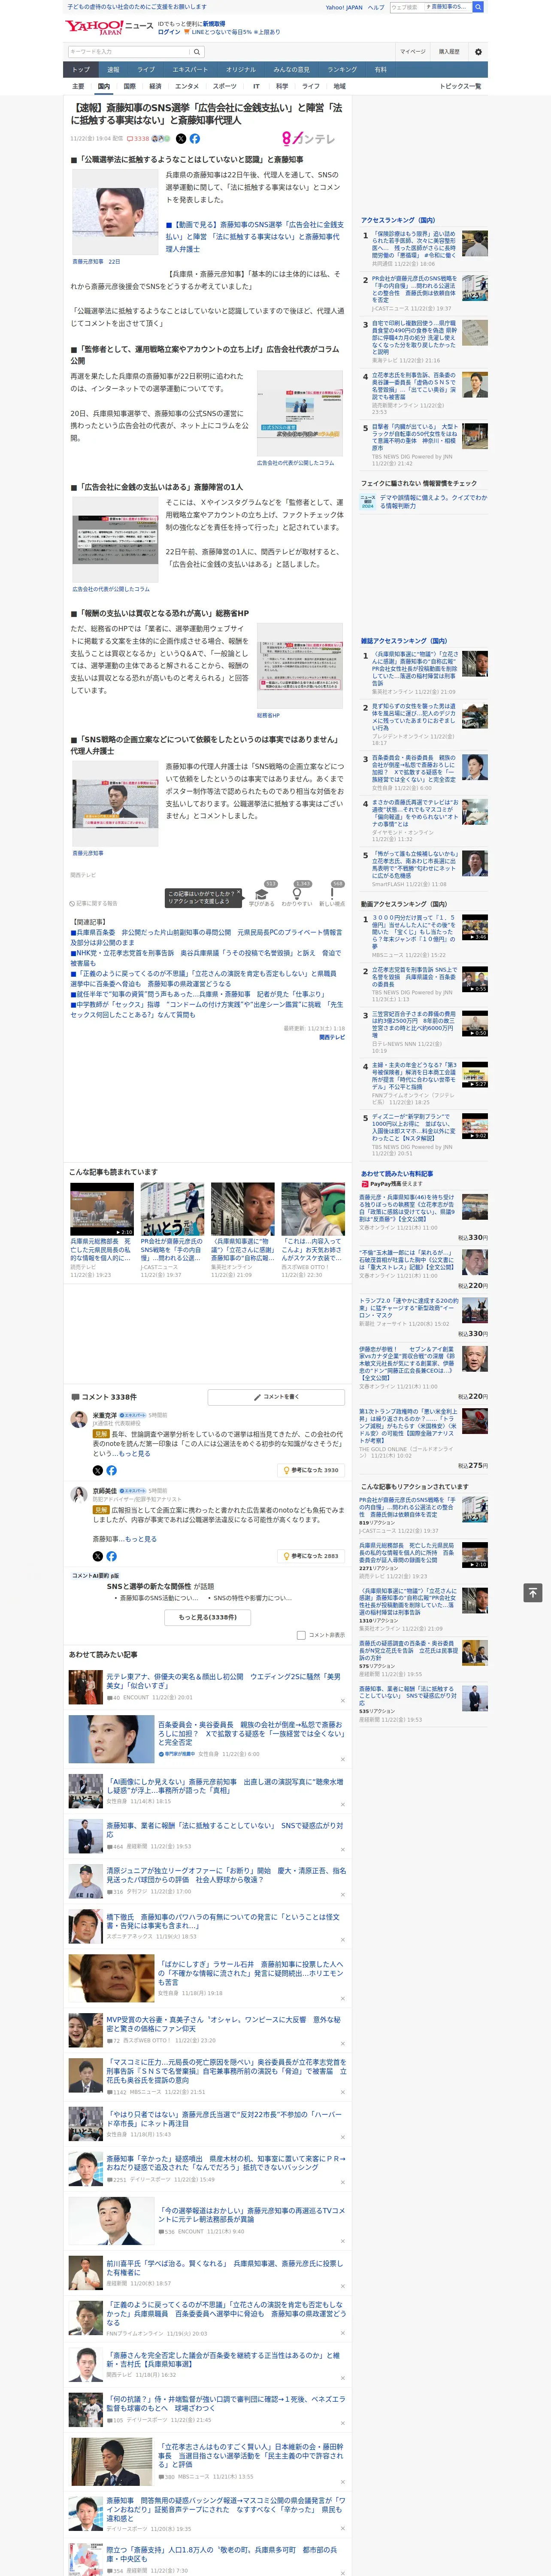This screenshot has height=2576, width=551.
Task: Click the back-to-top arrow button
Action: 532,1593
